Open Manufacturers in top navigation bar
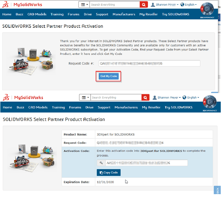Screen dimensions: 223x199 125,14
